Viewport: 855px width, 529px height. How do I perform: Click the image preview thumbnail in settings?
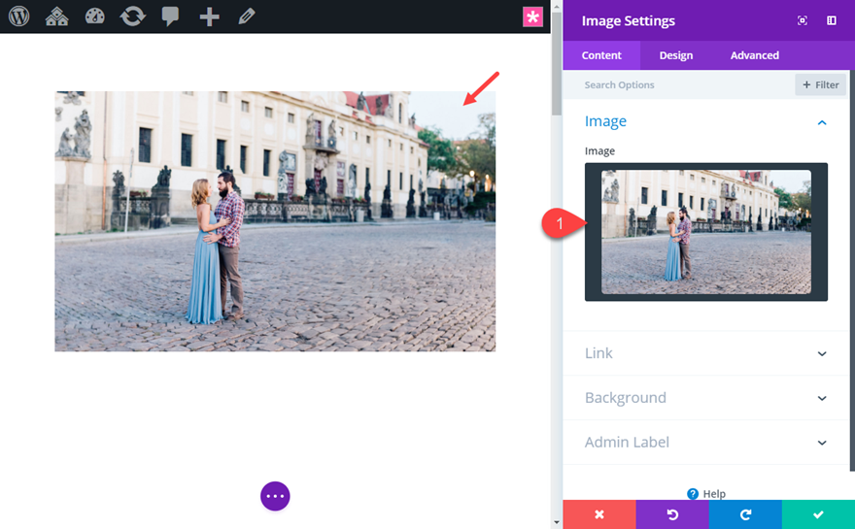706,232
